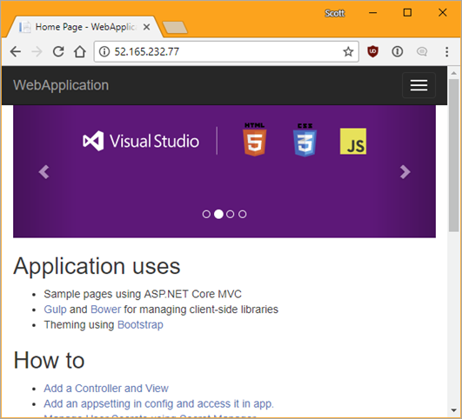Click the CSS3 logo in the banner

pyautogui.click(x=305, y=140)
